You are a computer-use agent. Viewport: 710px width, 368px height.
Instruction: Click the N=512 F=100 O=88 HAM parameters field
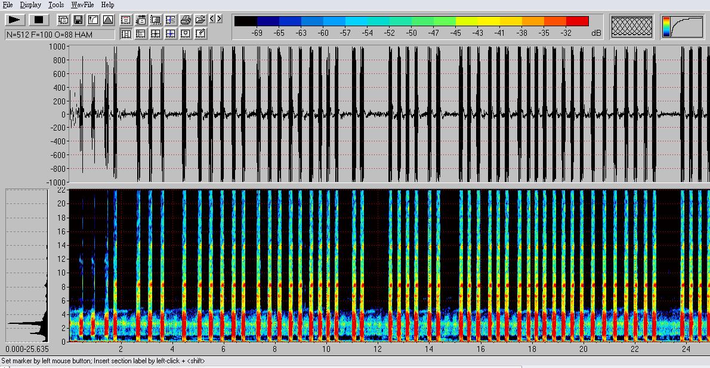(60, 35)
